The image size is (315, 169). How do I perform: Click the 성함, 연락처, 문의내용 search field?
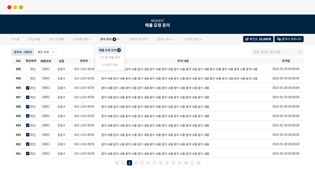(274, 52)
